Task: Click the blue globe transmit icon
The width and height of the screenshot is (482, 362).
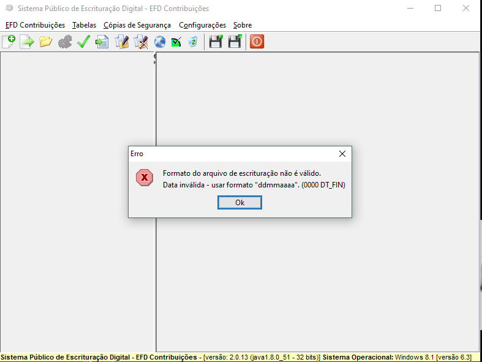Action: (x=159, y=42)
